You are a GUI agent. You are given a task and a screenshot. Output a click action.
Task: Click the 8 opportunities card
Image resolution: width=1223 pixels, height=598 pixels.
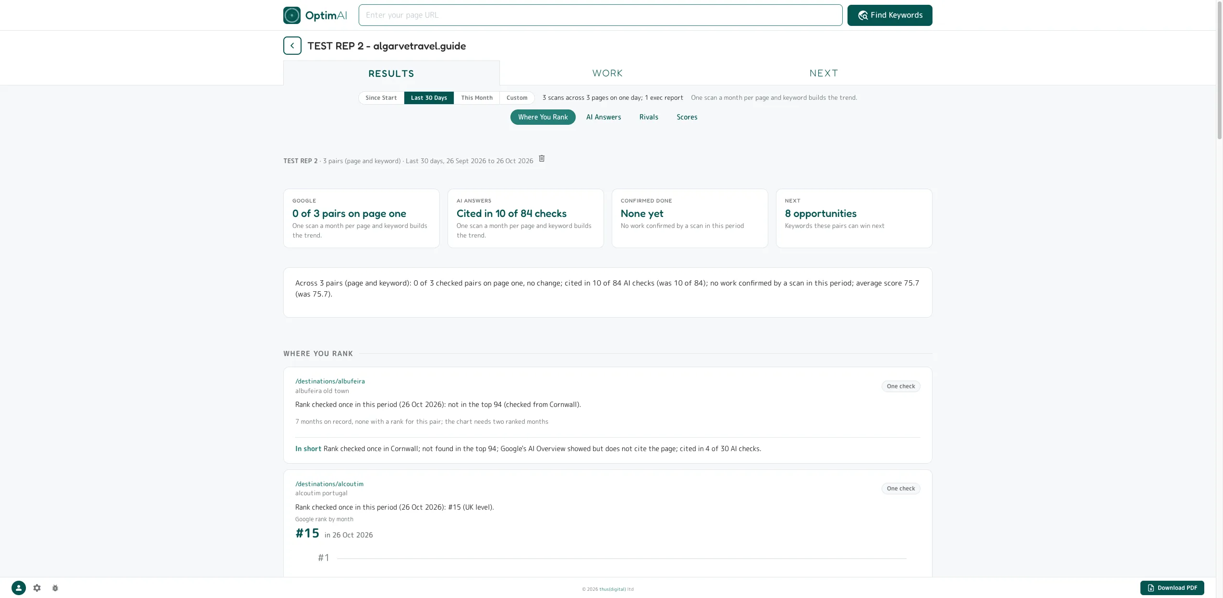point(854,218)
